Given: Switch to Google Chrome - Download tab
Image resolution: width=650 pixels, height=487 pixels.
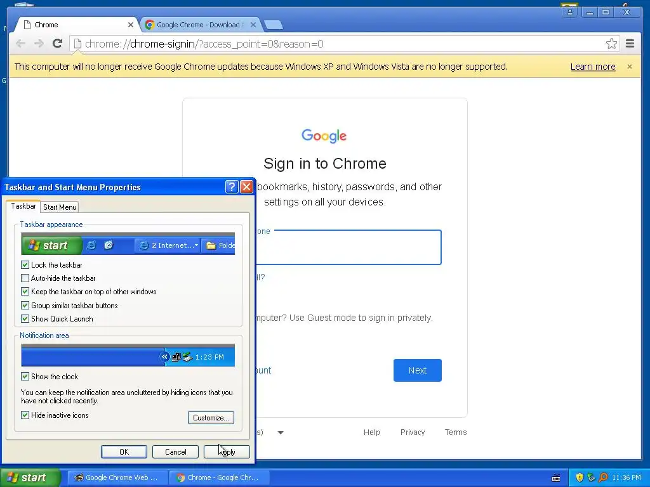Looking at the screenshot, I should tap(199, 25).
